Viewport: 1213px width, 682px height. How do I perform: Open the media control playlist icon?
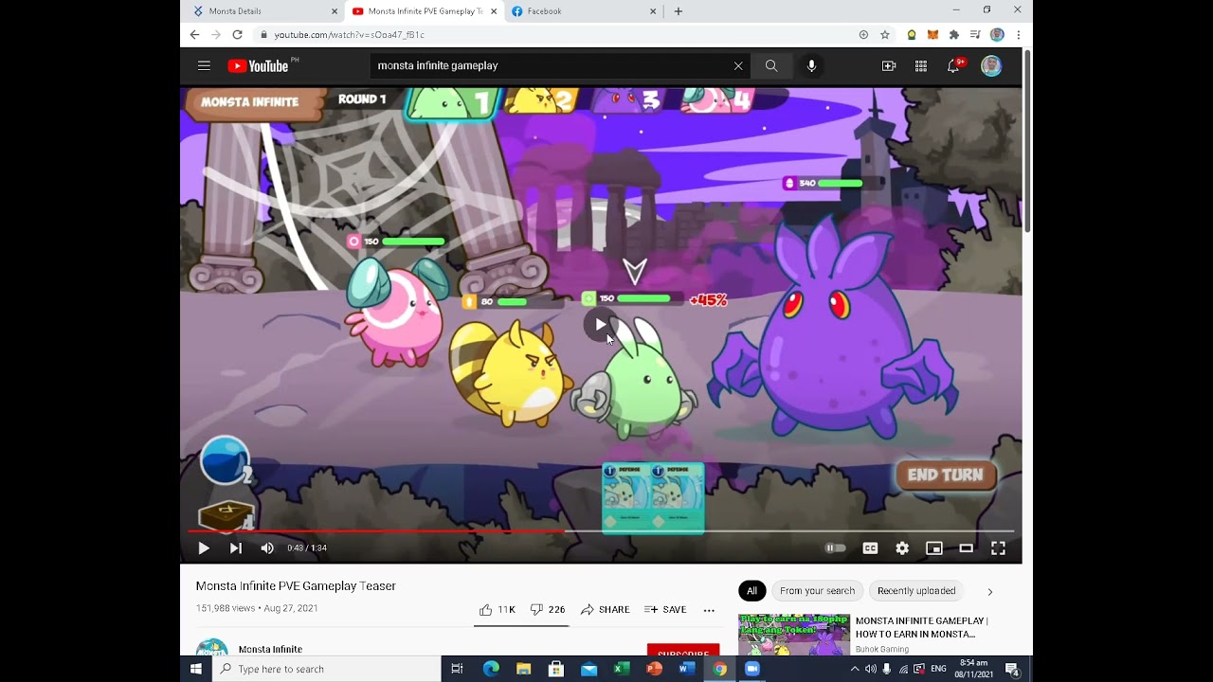click(x=975, y=35)
